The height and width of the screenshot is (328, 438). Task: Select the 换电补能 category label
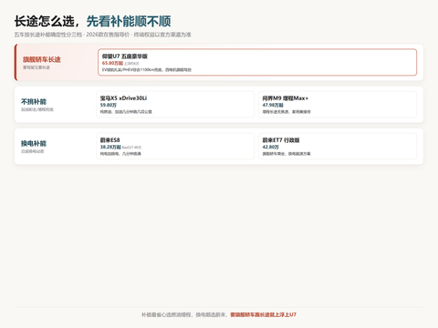coord(34,143)
